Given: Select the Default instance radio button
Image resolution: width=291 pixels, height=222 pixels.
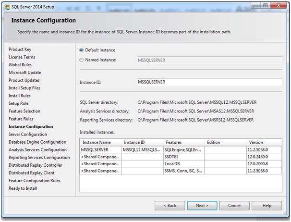Looking at the screenshot, I should pyautogui.click(x=81, y=50).
